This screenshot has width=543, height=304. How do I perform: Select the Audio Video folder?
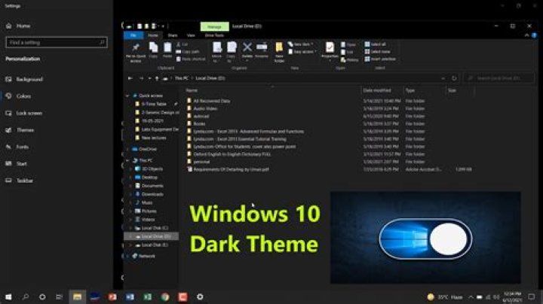tap(205, 108)
